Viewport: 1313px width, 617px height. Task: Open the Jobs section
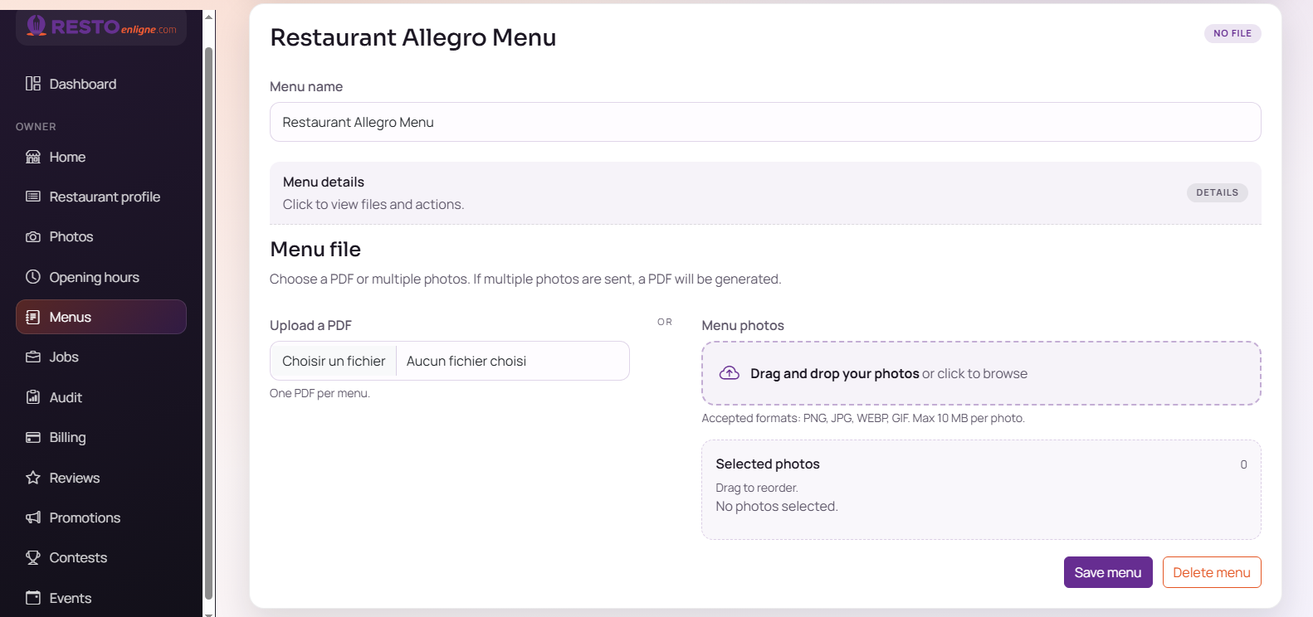click(65, 357)
